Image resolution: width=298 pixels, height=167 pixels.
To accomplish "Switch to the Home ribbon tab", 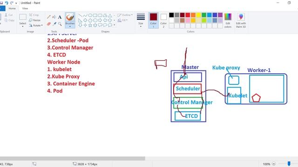I will (x=12, y=8).
